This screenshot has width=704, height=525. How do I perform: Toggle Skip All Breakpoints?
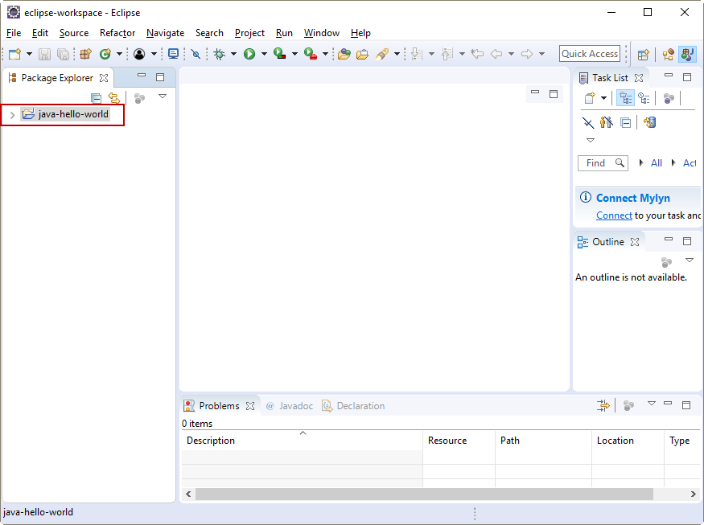[196, 55]
